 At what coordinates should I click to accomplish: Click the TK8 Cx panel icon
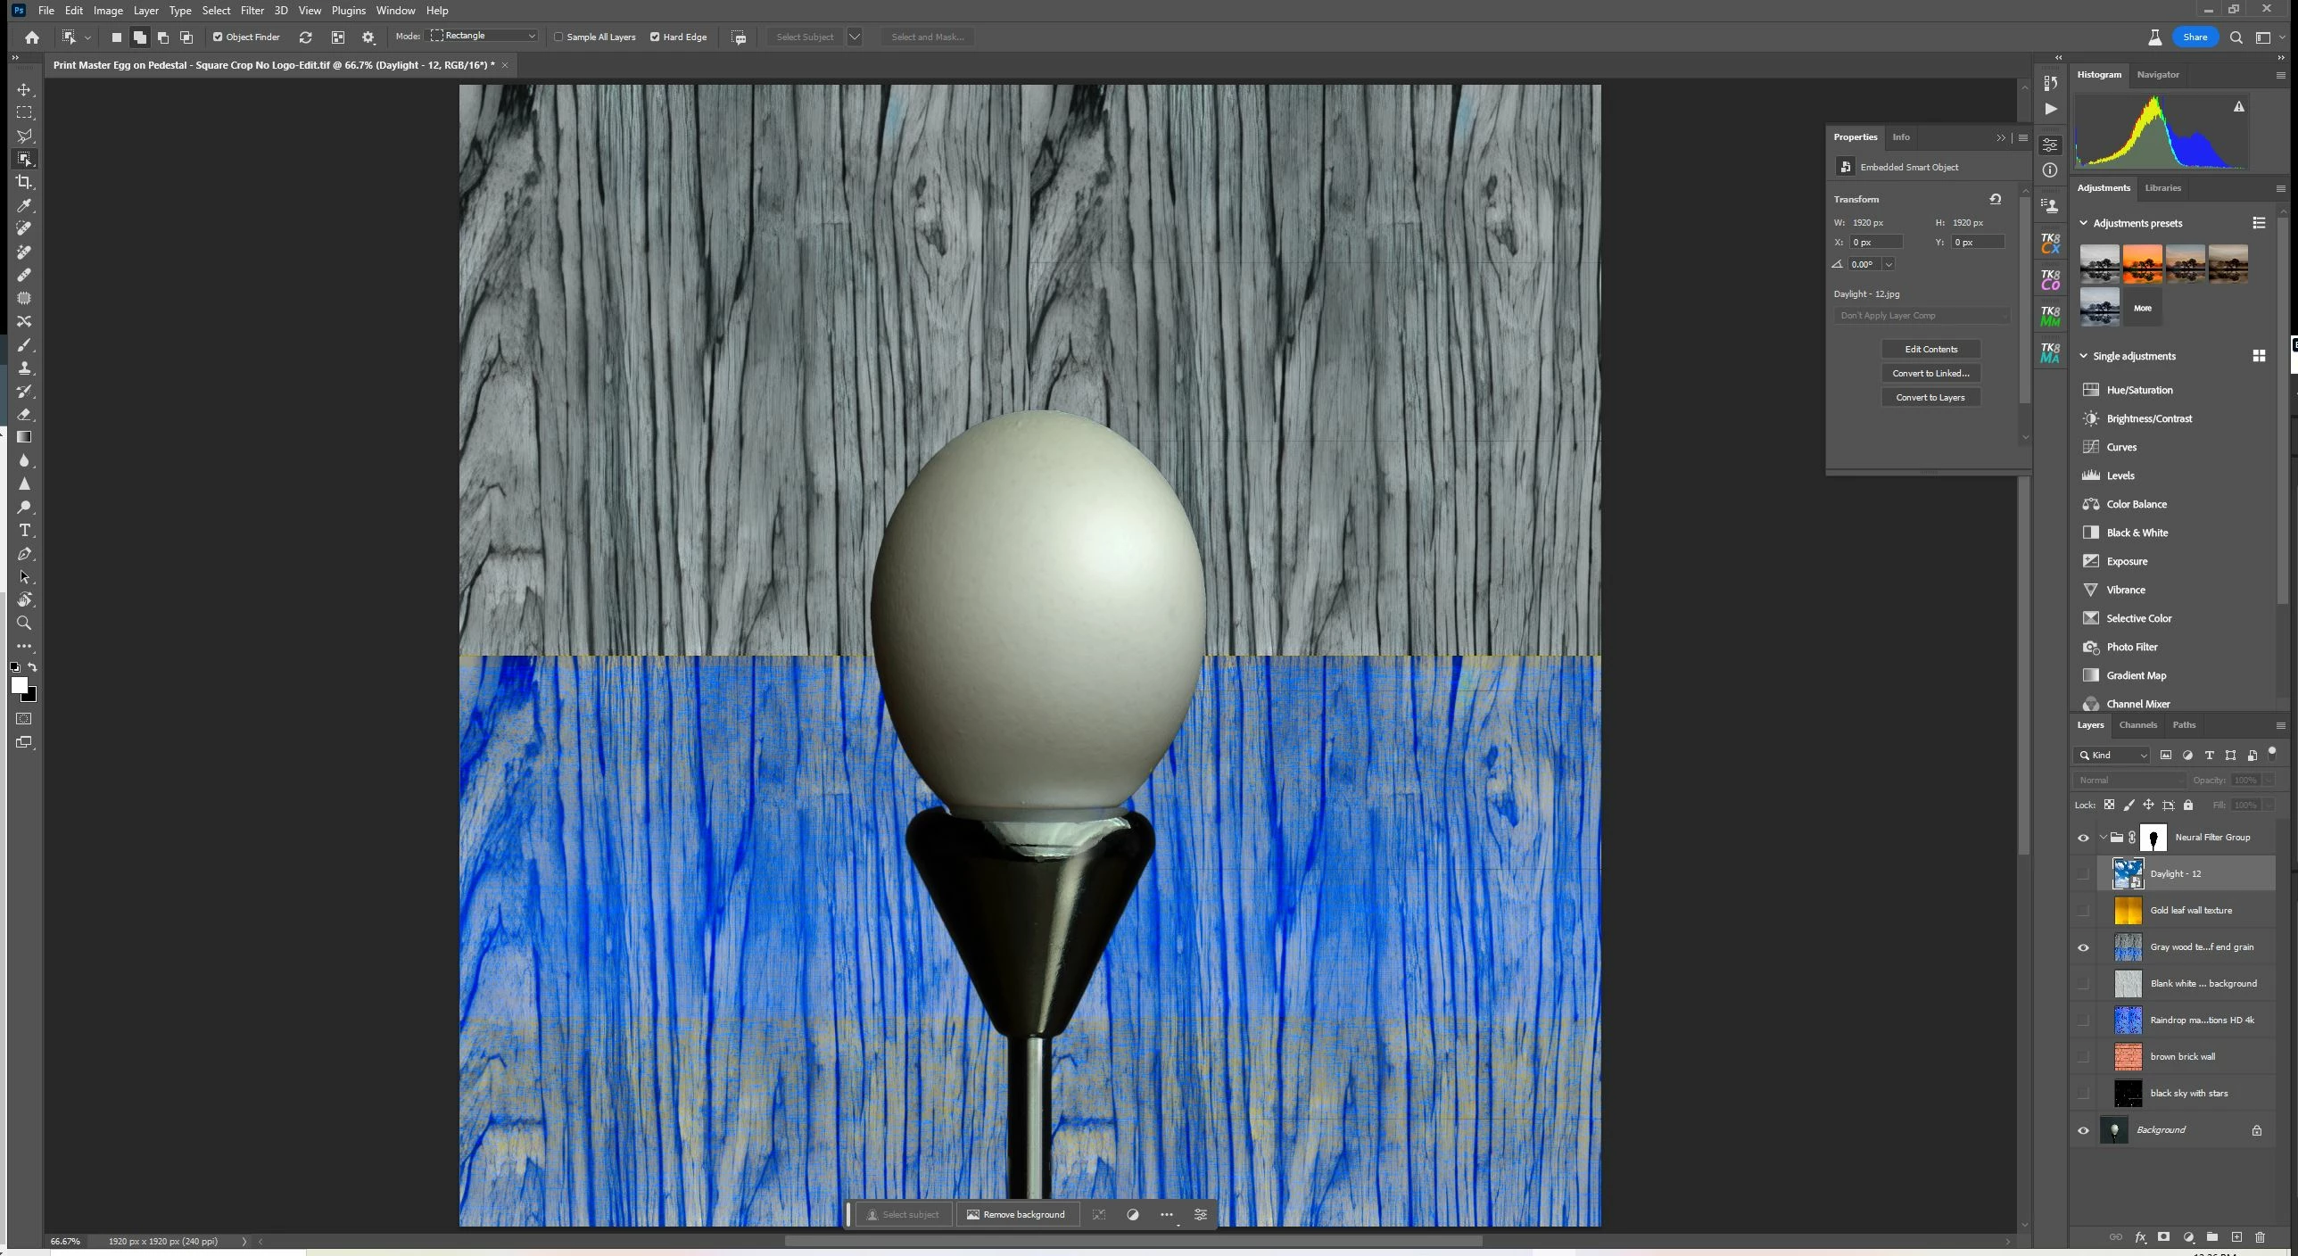click(2050, 243)
